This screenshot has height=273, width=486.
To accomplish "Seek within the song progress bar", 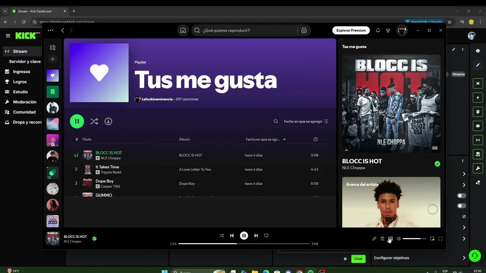I will click(244, 244).
